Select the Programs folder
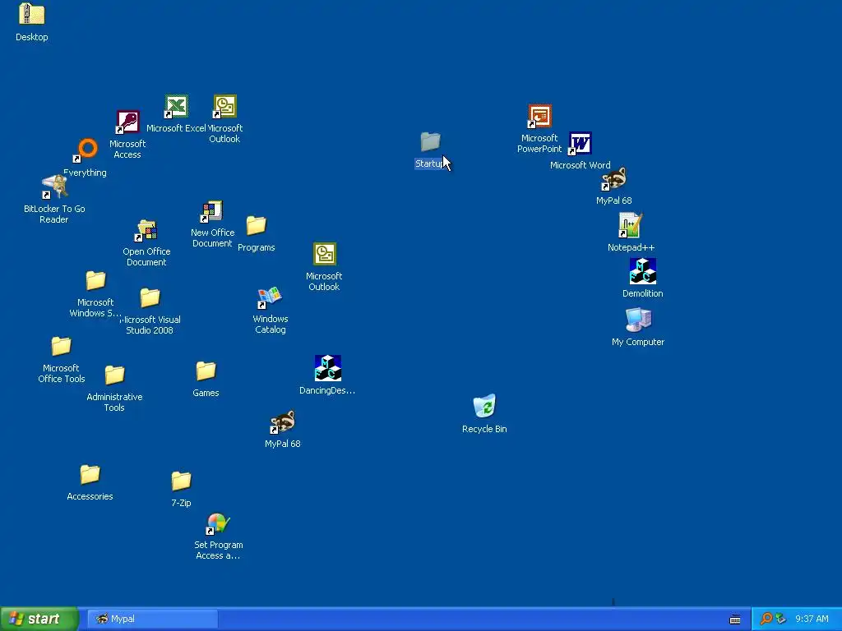Screen dimensions: 842x631 tap(257, 226)
